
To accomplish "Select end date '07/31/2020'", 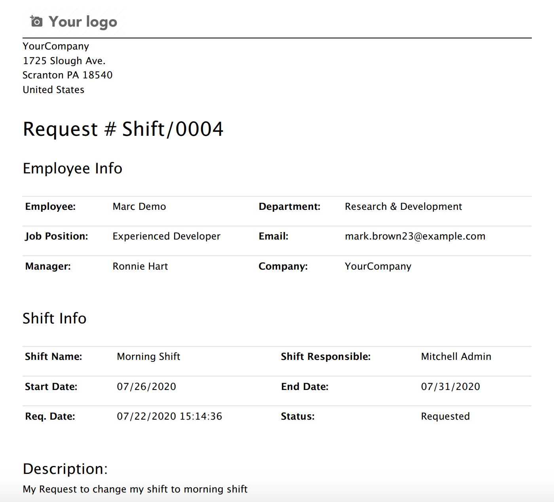I will click(x=450, y=387).
